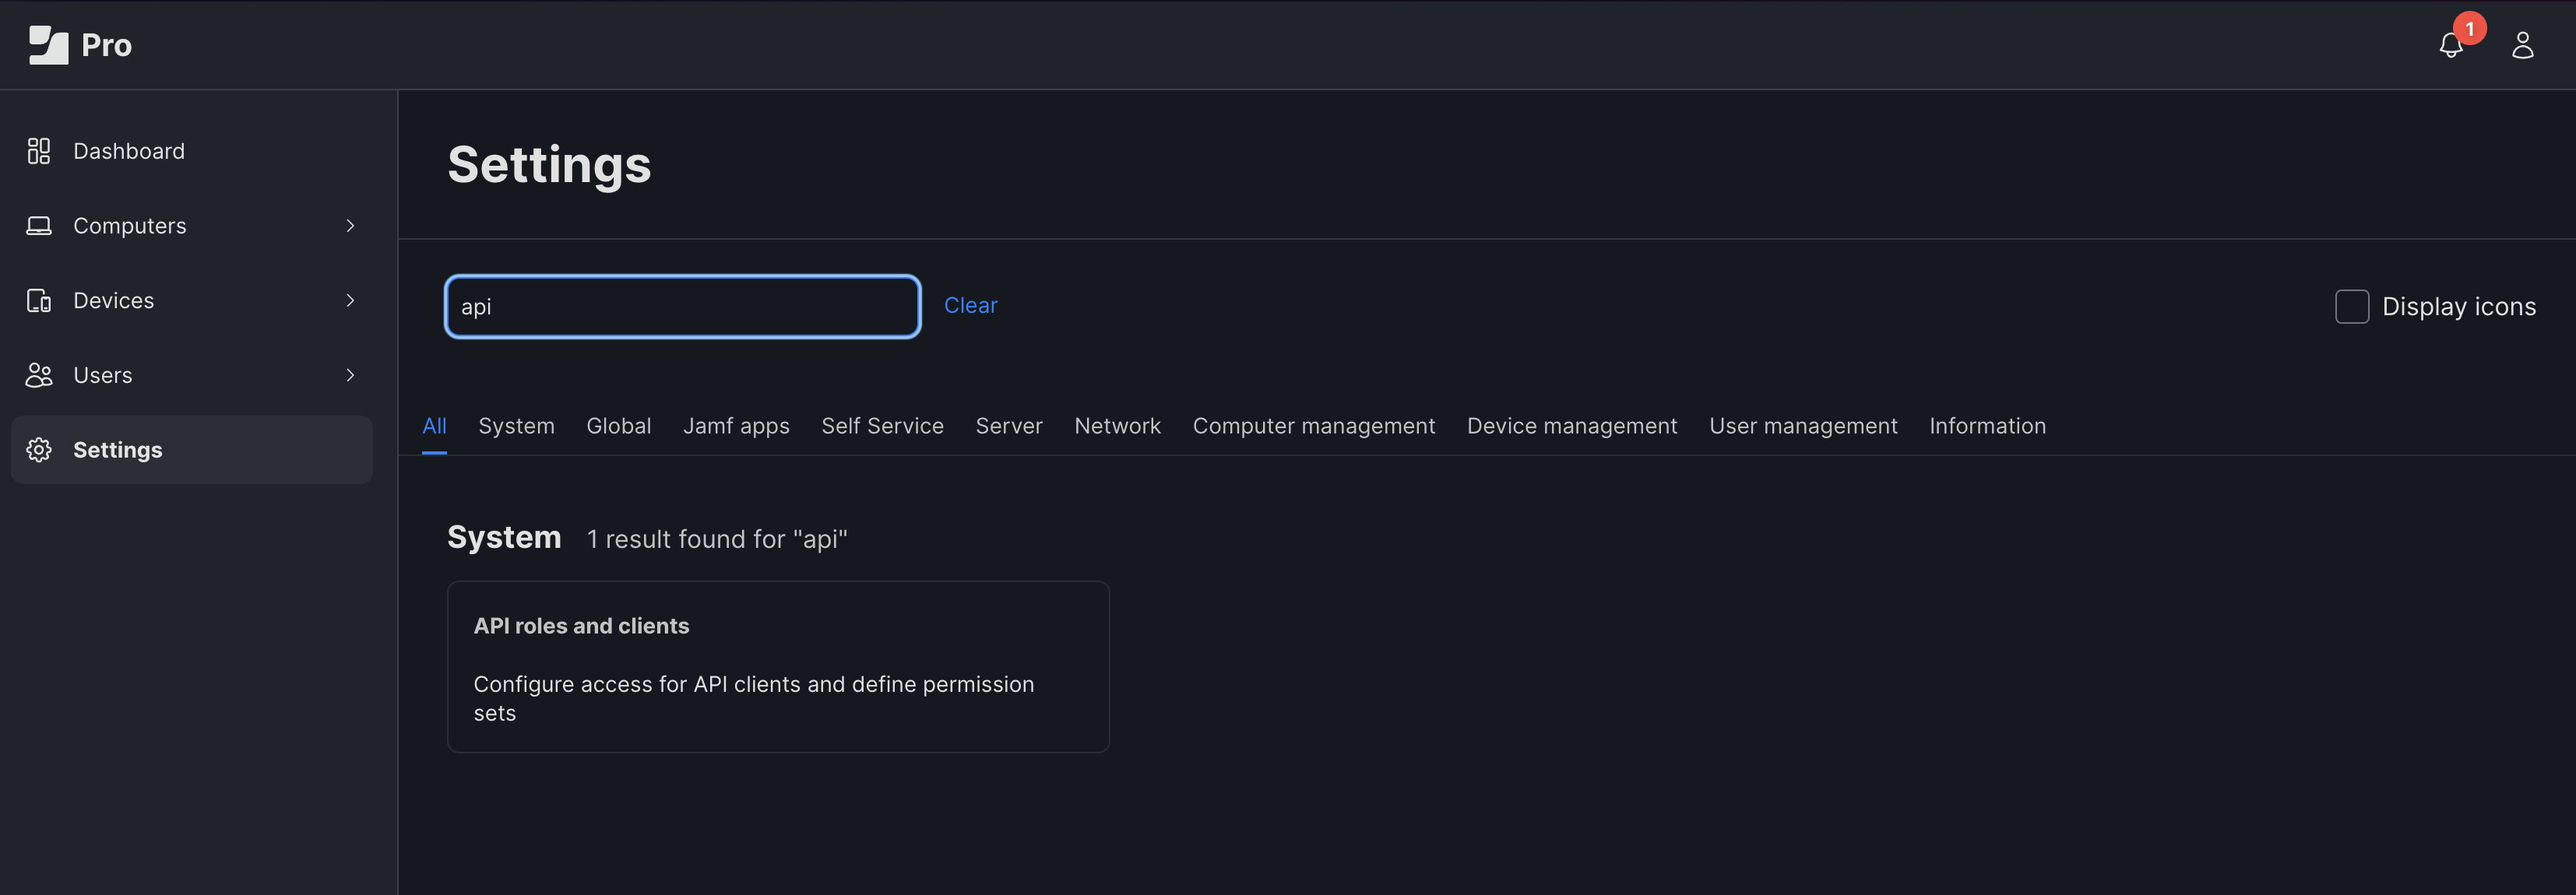Switch to the Computer management tab
Screen dimensions: 2576x895
tap(1313, 426)
